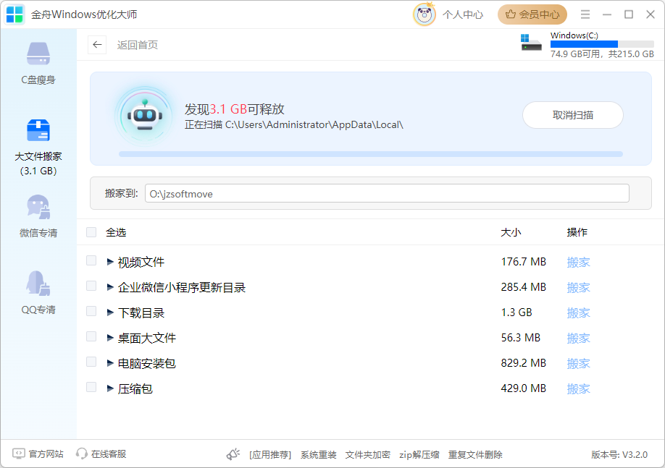Open the hamburger menu icon
Viewport: 665px width, 468px height.
[585, 14]
